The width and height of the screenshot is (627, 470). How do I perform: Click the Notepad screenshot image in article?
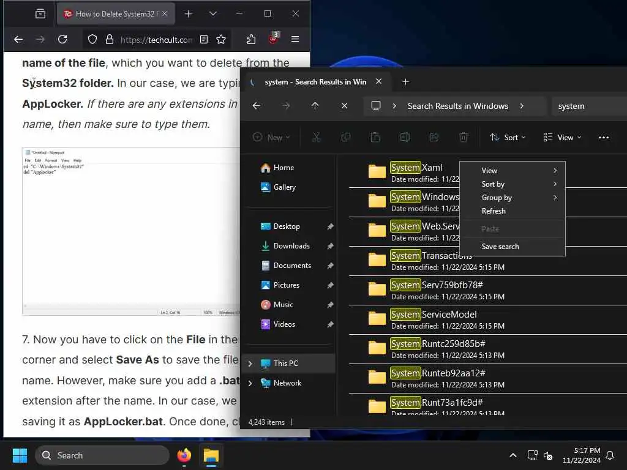tap(131, 231)
